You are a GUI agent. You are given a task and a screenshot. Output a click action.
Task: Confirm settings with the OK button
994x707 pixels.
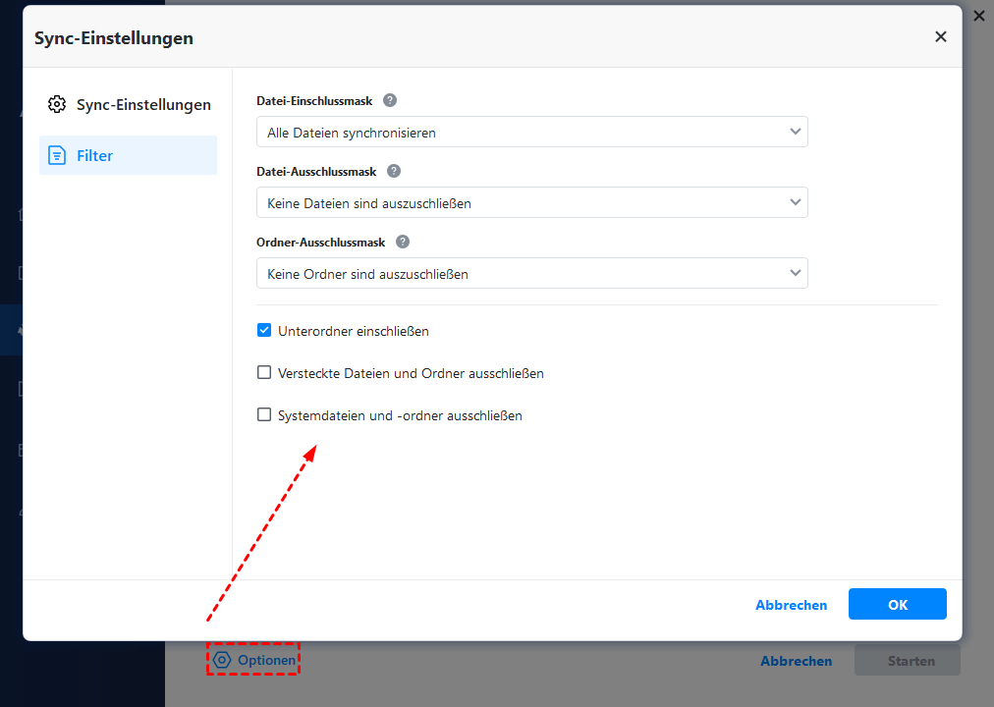pyautogui.click(x=897, y=605)
